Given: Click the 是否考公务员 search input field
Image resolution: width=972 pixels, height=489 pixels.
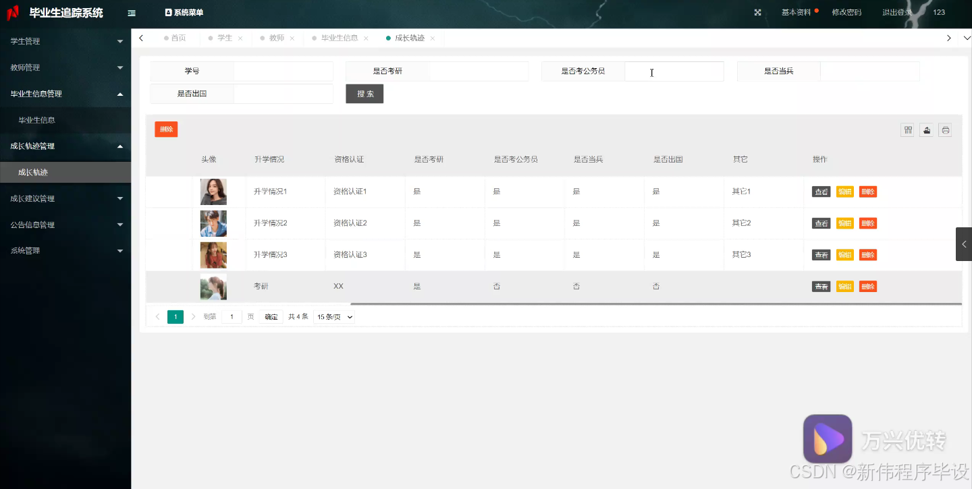Looking at the screenshot, I should (x=674, y=71).
